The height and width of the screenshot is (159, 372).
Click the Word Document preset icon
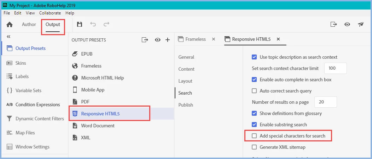(75, 126)
